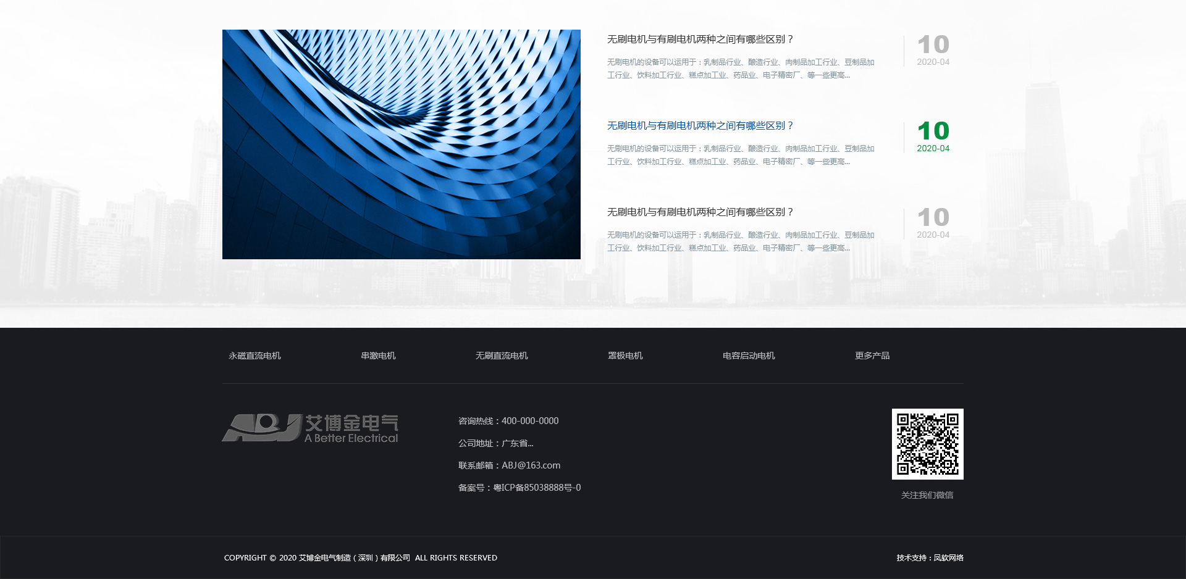Viewport: 1186px width, 579px height.
Task: Open the blue highlighted news article title
Action: [699, 126]
